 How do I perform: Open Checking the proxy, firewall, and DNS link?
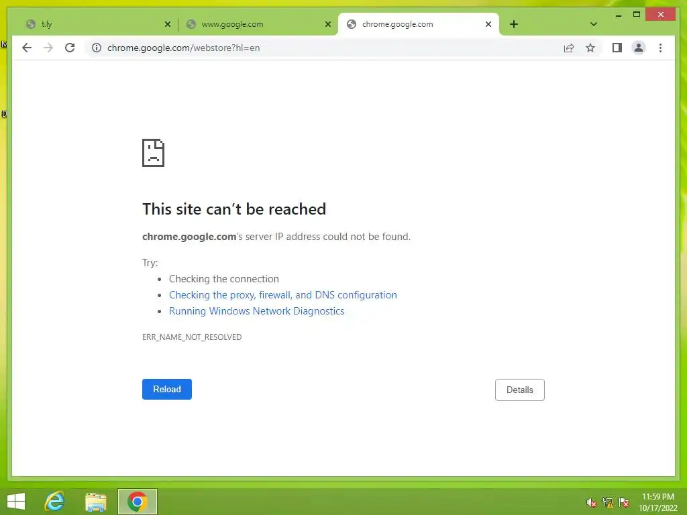pos(283,295)
